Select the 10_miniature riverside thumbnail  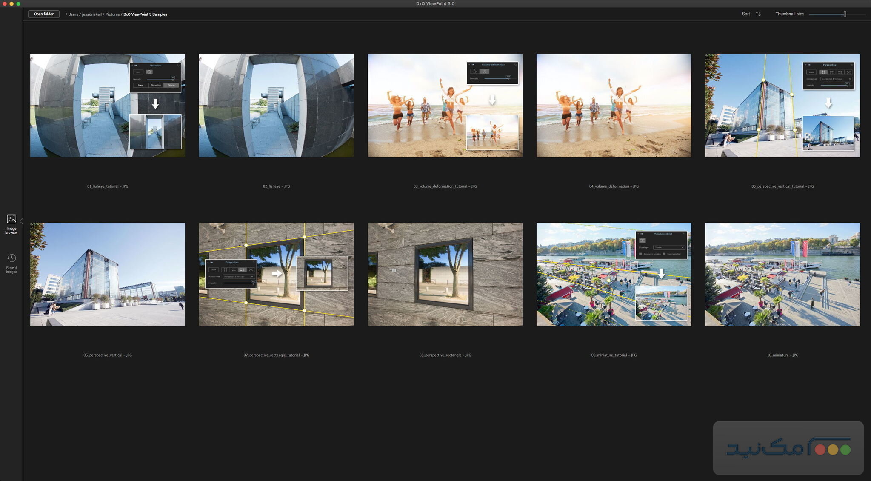coord(782,275)
